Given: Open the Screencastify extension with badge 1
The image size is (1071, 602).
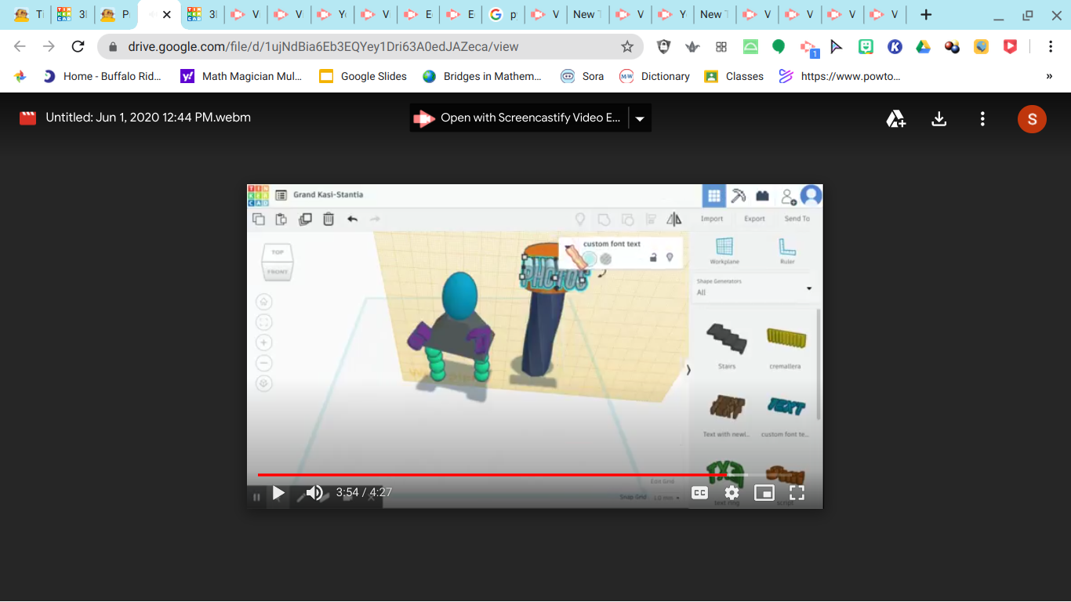Looking at the screenshot, I should 808,48.
